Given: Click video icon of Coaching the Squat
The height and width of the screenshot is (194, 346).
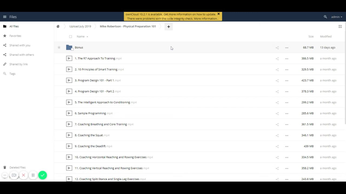Looking at the screenshot, I should (x=69, y=135).
